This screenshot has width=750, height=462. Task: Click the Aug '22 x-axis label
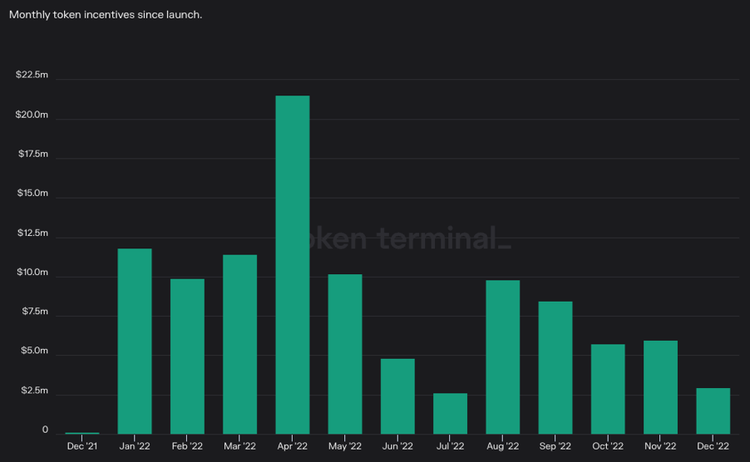503,446
